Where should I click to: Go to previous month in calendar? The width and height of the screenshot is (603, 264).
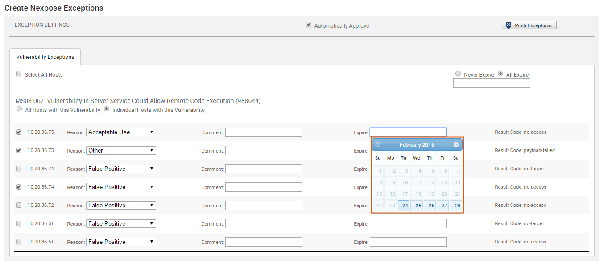point(378,144)
